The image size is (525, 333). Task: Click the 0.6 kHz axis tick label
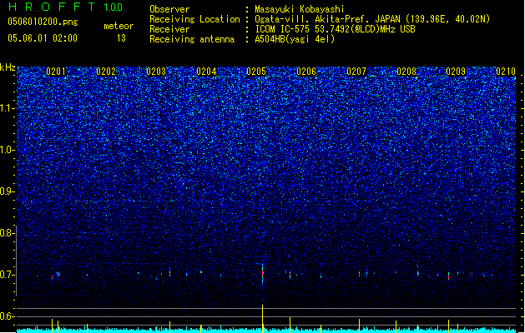tap(8, 316)
